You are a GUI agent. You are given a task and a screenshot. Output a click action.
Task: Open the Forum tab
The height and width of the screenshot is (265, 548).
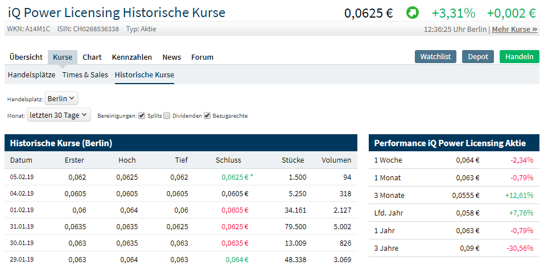(202, 57)
